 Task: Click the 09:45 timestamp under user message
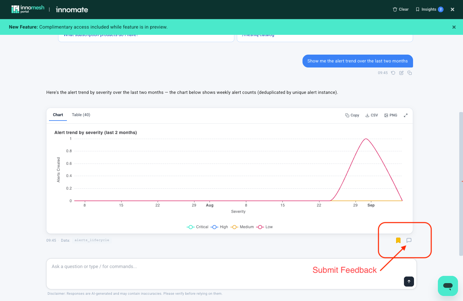(x=383, y=73)
